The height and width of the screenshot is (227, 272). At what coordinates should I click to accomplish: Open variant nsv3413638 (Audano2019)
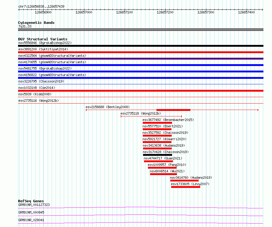click(164, 145)
